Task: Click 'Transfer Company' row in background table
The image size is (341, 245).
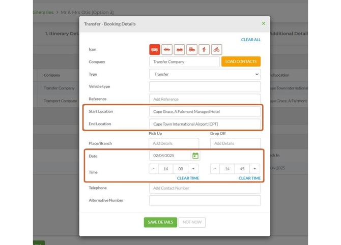Action: tap(59, 88)
